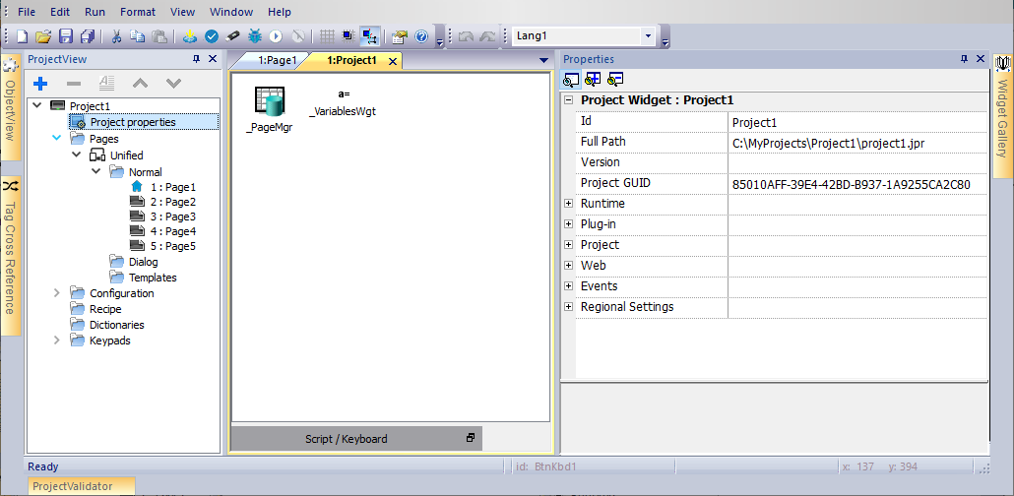1014x496 pixels.
Task: Create a new project with New icon
Action: pos(22,36)
